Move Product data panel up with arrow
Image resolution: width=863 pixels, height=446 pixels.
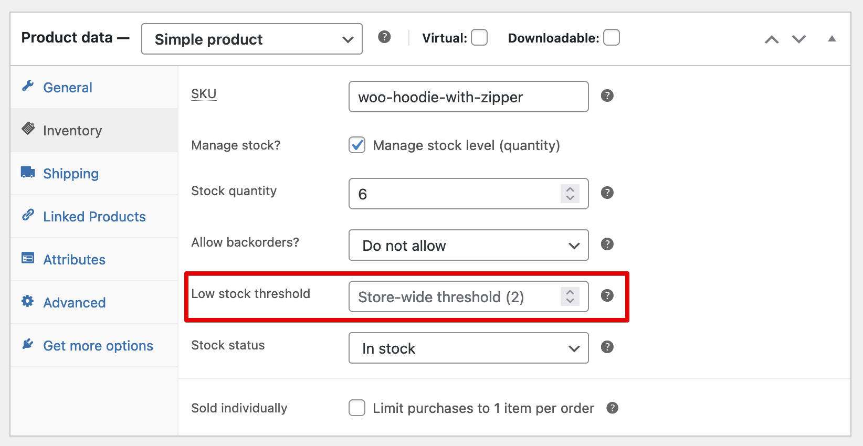(x=772, y=39)
